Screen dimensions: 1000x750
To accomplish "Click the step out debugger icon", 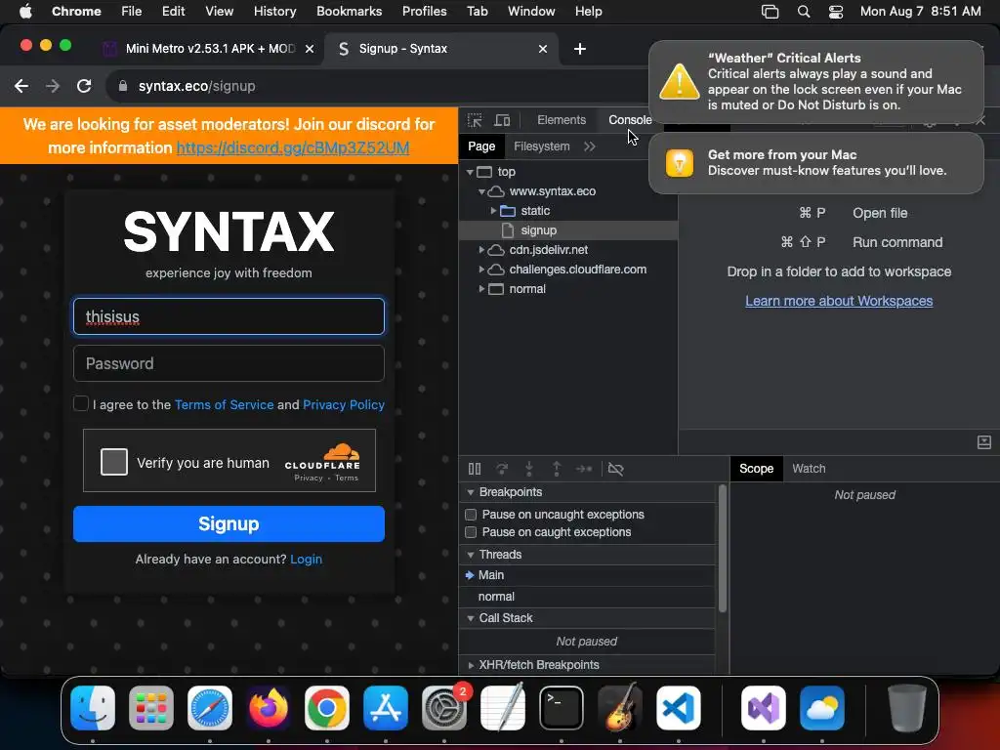I will [x=556, y=469].
